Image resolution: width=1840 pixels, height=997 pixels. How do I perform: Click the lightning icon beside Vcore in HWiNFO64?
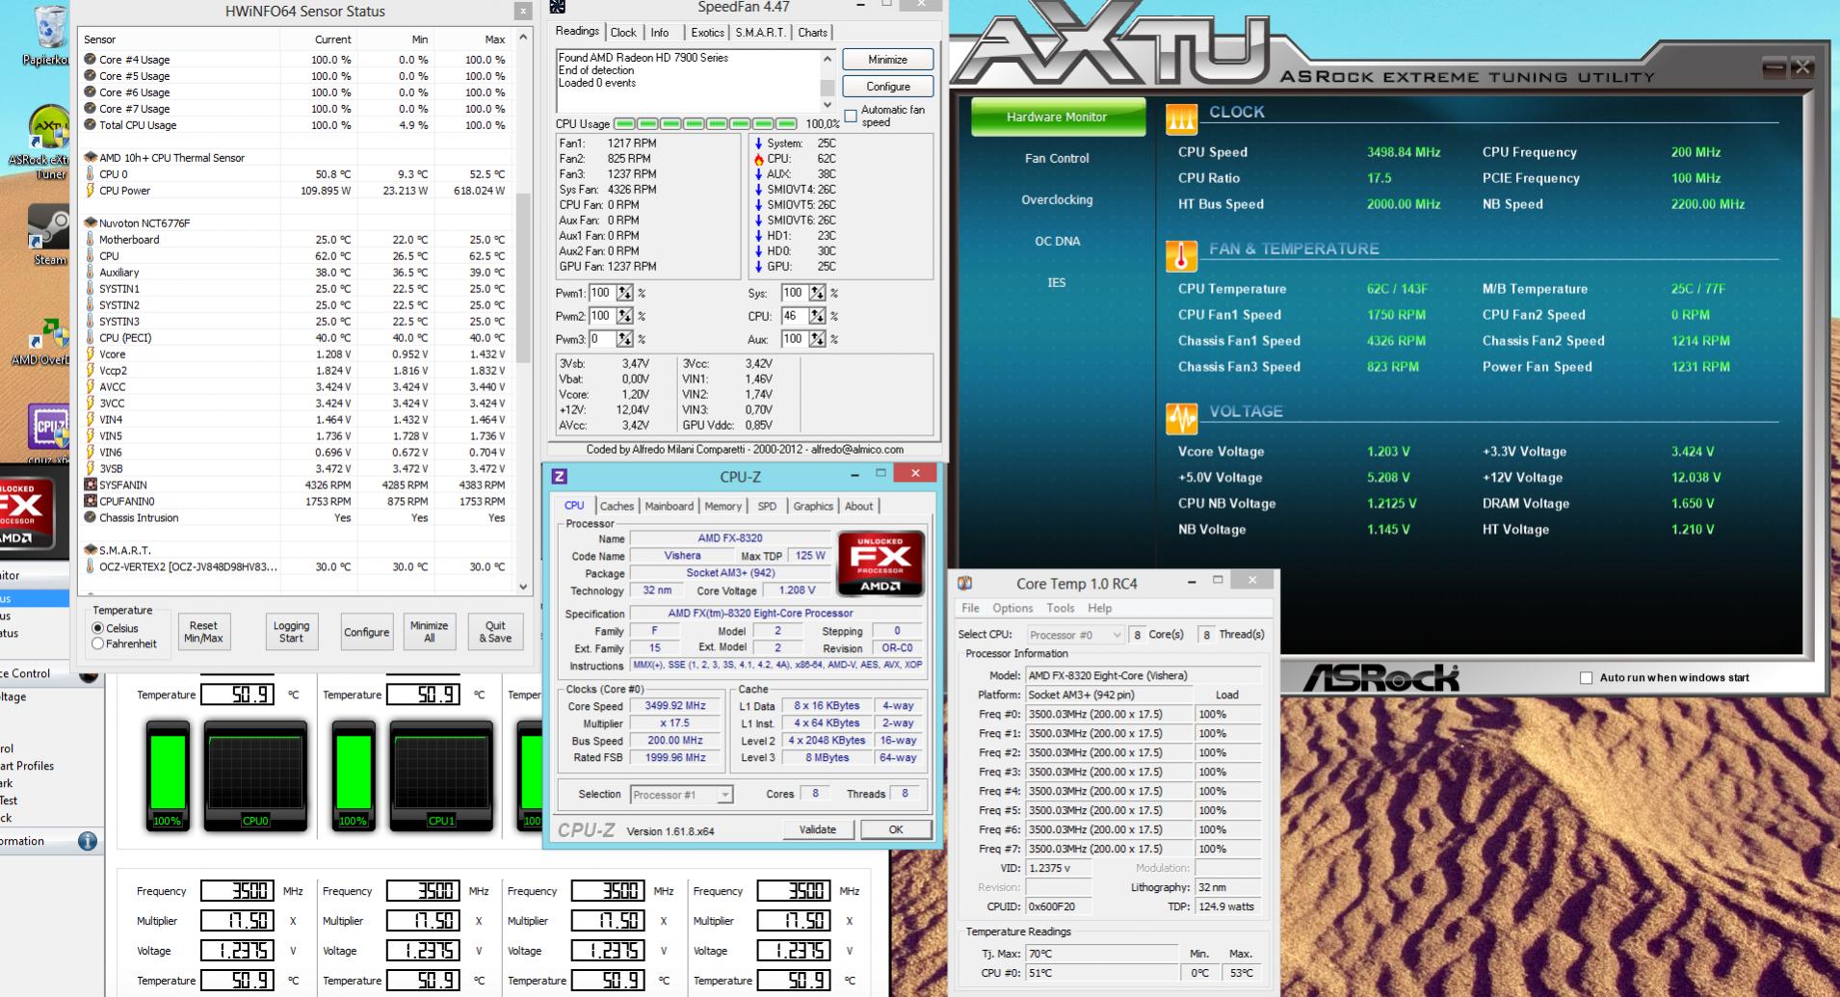click(91, 354)
